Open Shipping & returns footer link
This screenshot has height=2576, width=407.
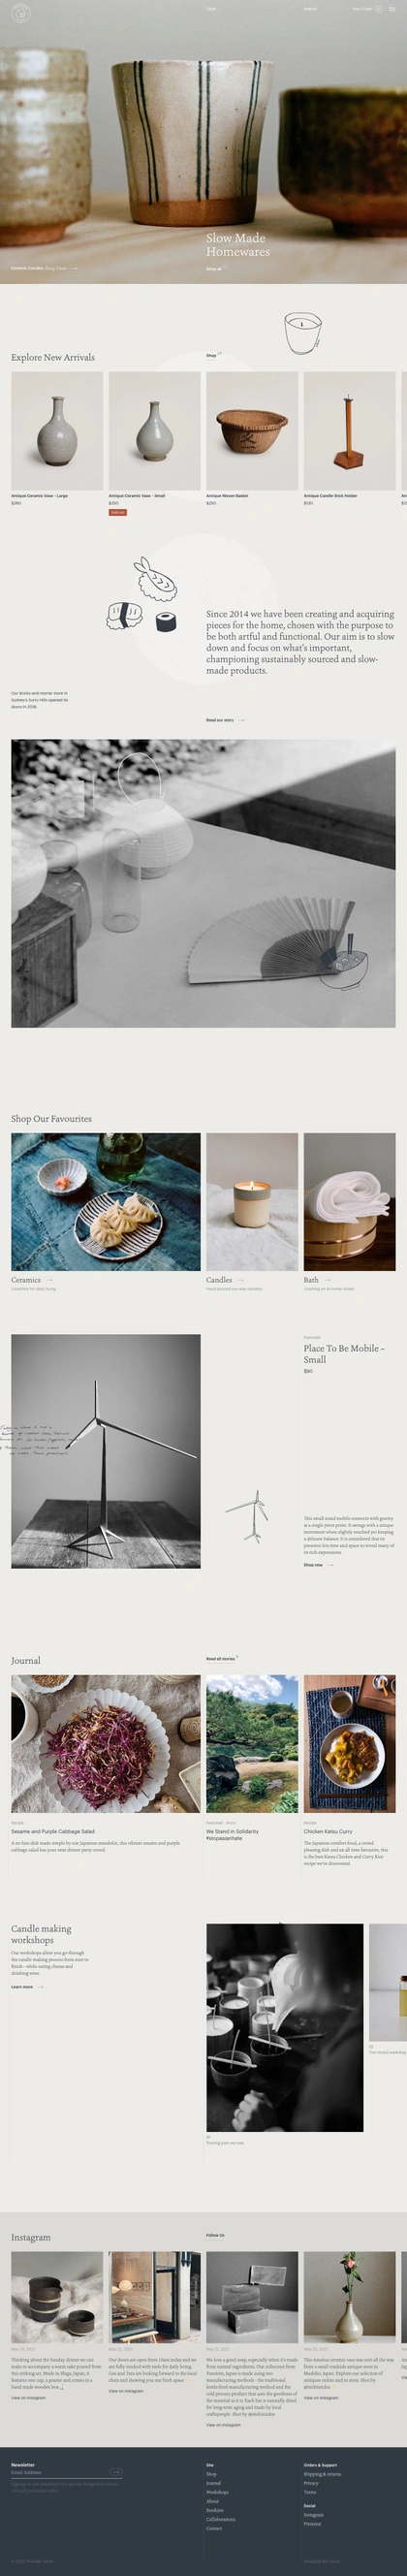click(322, 2474)
